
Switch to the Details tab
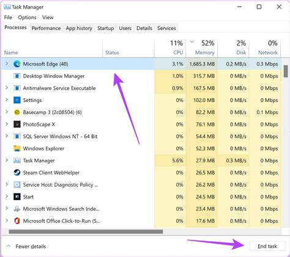[144, 28]
